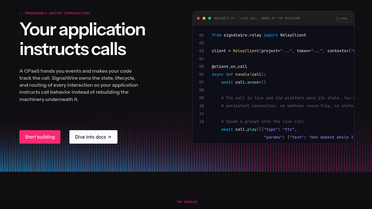Click the paragraph starting 'A CPaaS hands you events'
Viewport: 372px width, 209px height.
point(79,85)
